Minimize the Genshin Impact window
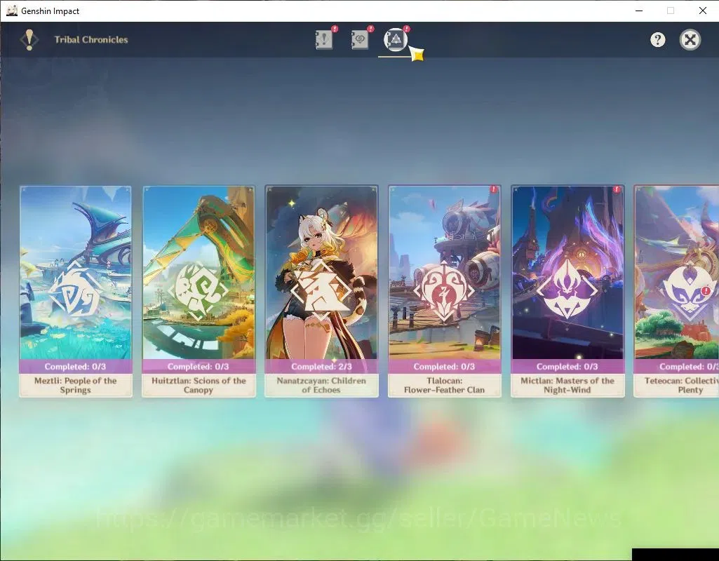Screen dimensions: 719x561 click(639, 11)
